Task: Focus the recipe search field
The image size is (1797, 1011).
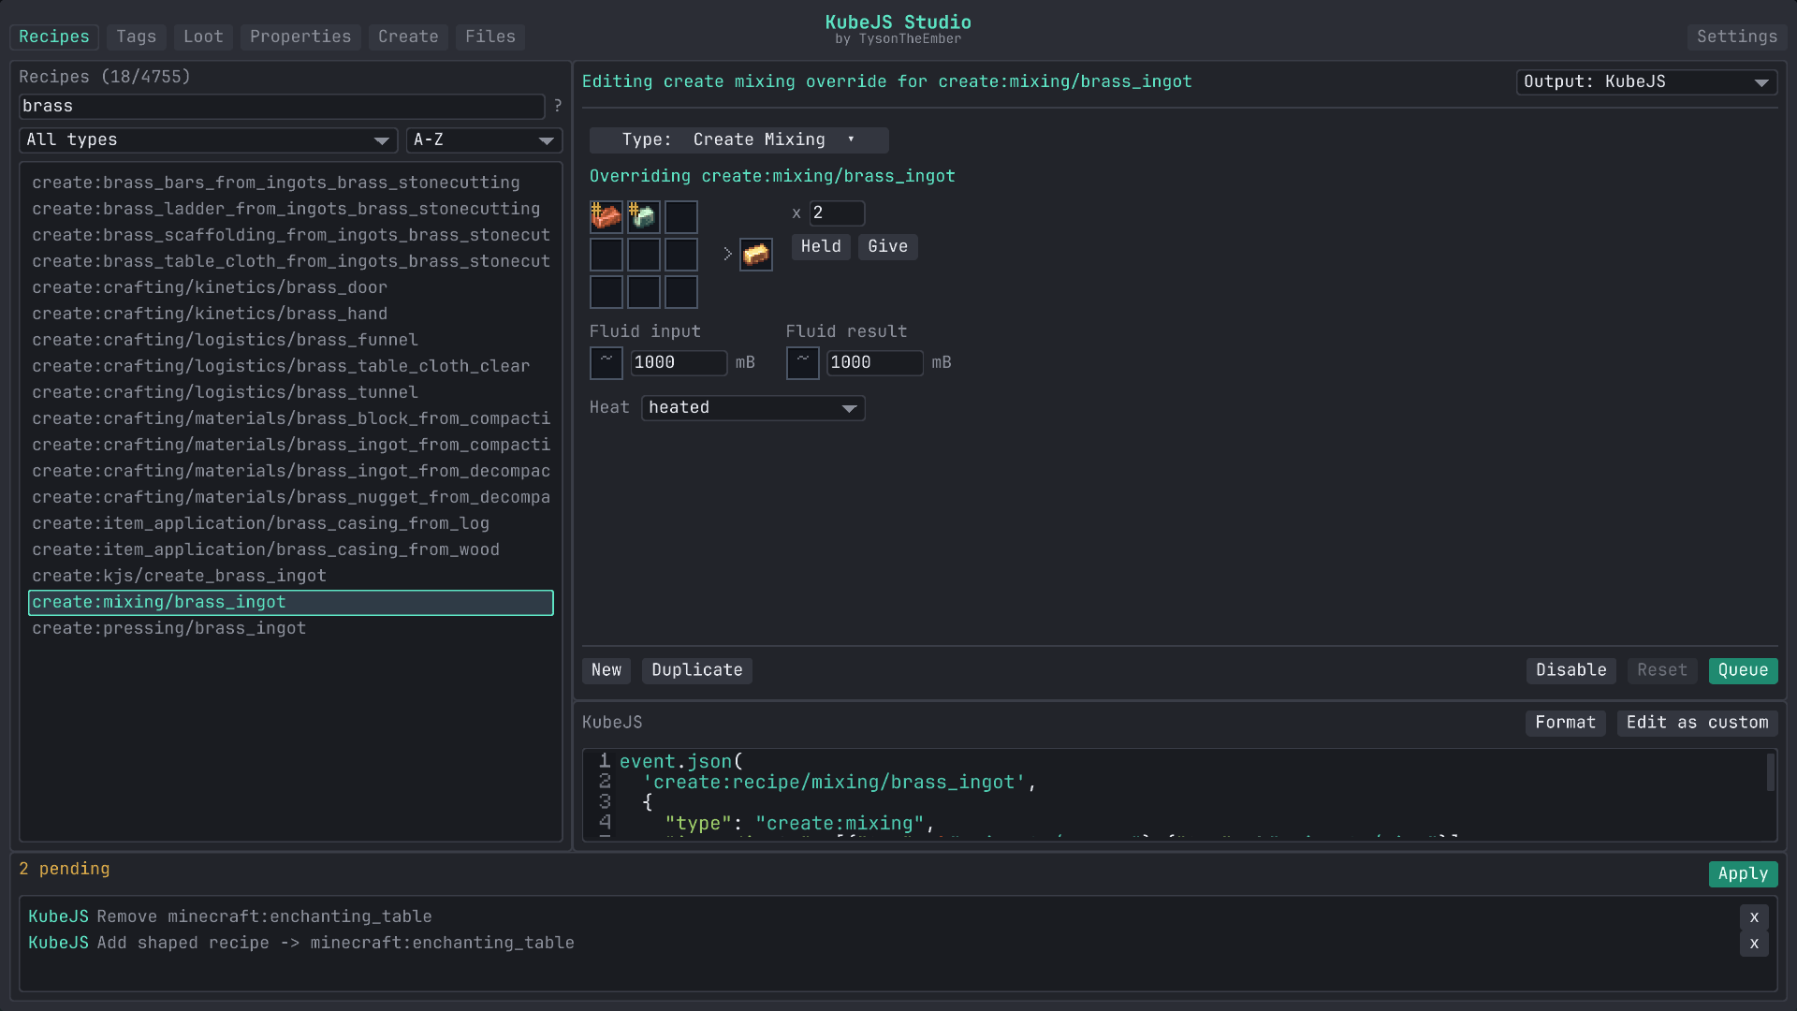Action: (282, 107)
